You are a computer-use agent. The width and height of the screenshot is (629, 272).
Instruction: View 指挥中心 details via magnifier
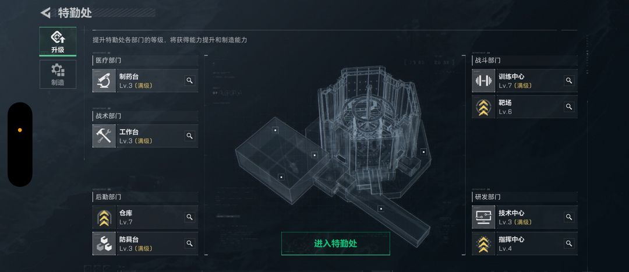pyautogui.click(x=569, y=243)
